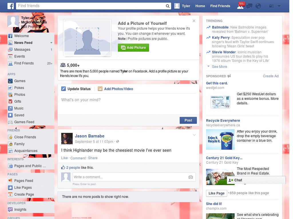Image resolution: width=293 pixels, height=219 pixels.
Task: Open Pages and Public feed icon
Action: (10, 166)
